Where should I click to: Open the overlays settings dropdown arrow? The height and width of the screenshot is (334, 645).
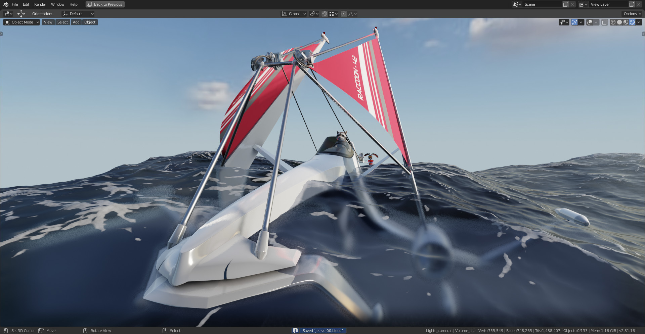[x=596, y=22]
